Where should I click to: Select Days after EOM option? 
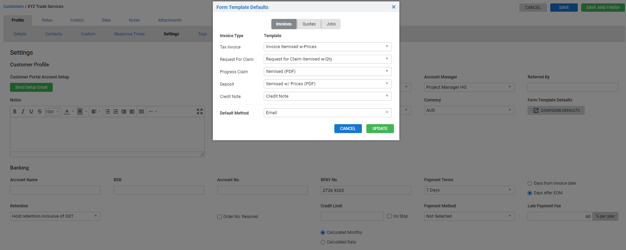[x=530, y=193]
